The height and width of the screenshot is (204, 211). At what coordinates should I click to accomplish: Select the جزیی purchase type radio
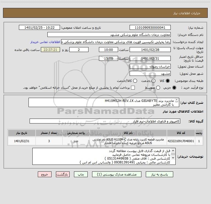tap(174, 88)
